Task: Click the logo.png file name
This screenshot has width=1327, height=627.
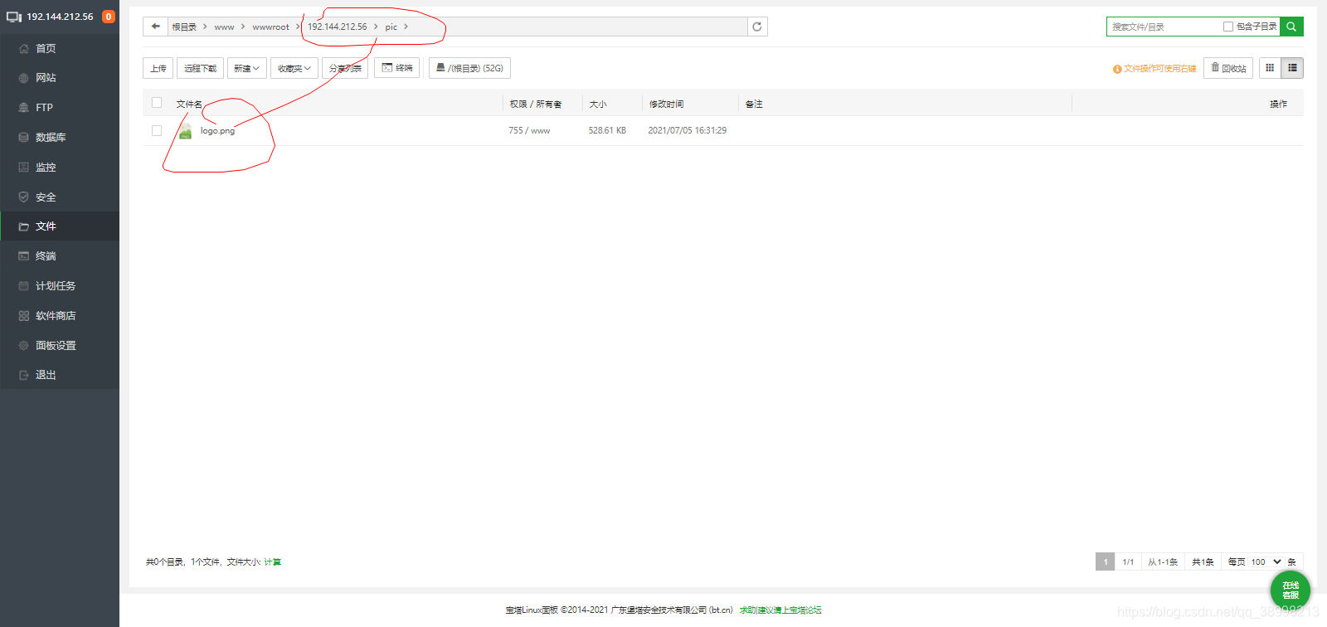Action: (217, 131)
